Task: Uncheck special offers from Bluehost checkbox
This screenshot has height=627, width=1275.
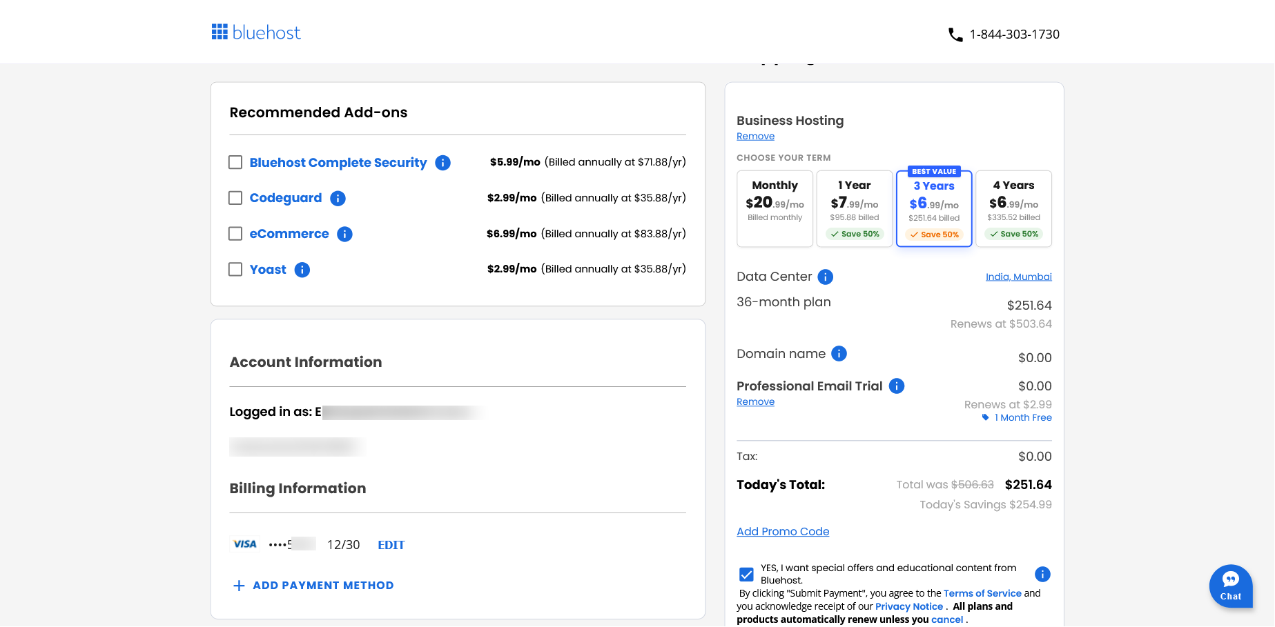Action: tap(746, 574)
